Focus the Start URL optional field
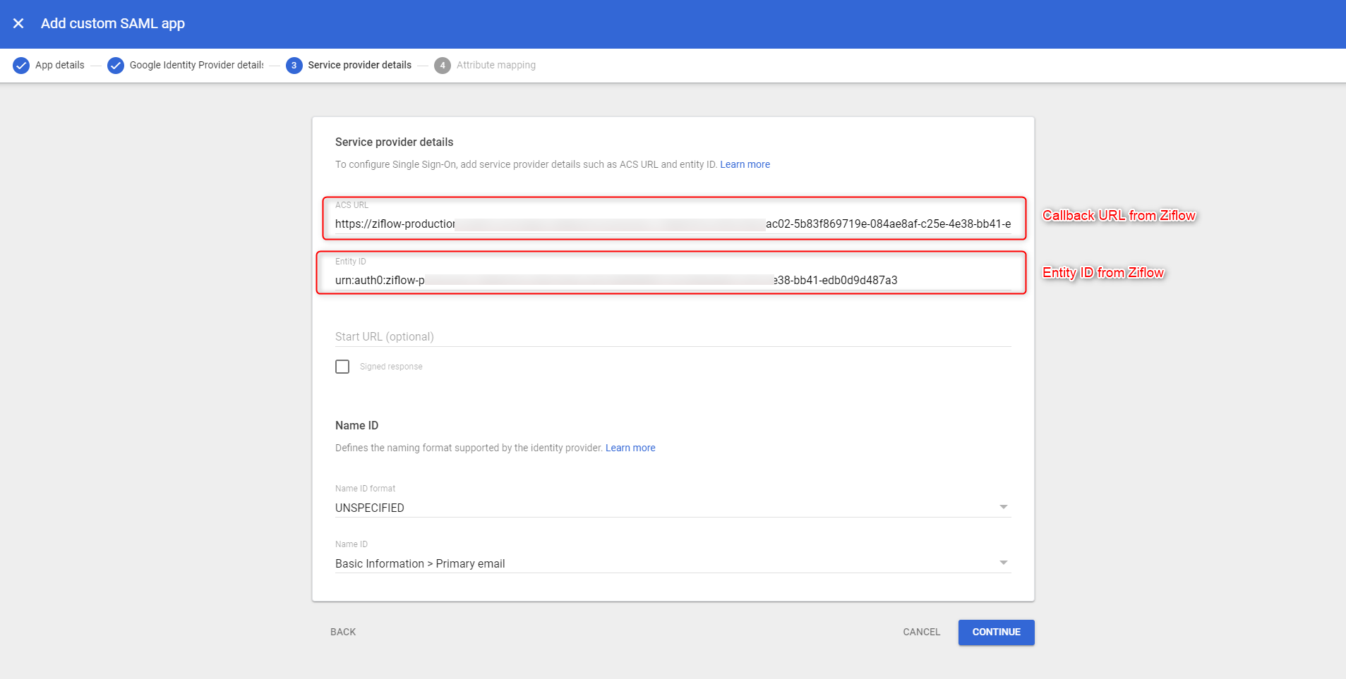 pos(672,336)
